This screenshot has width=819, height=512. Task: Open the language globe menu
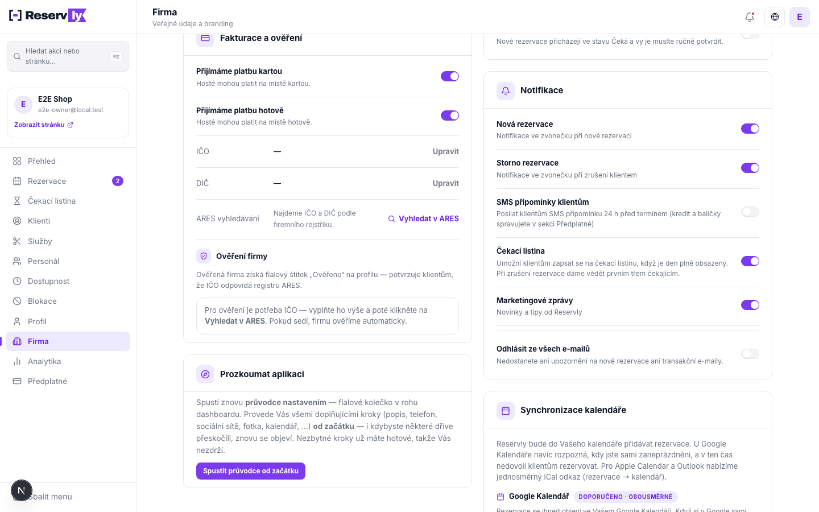tap(775, 17)
